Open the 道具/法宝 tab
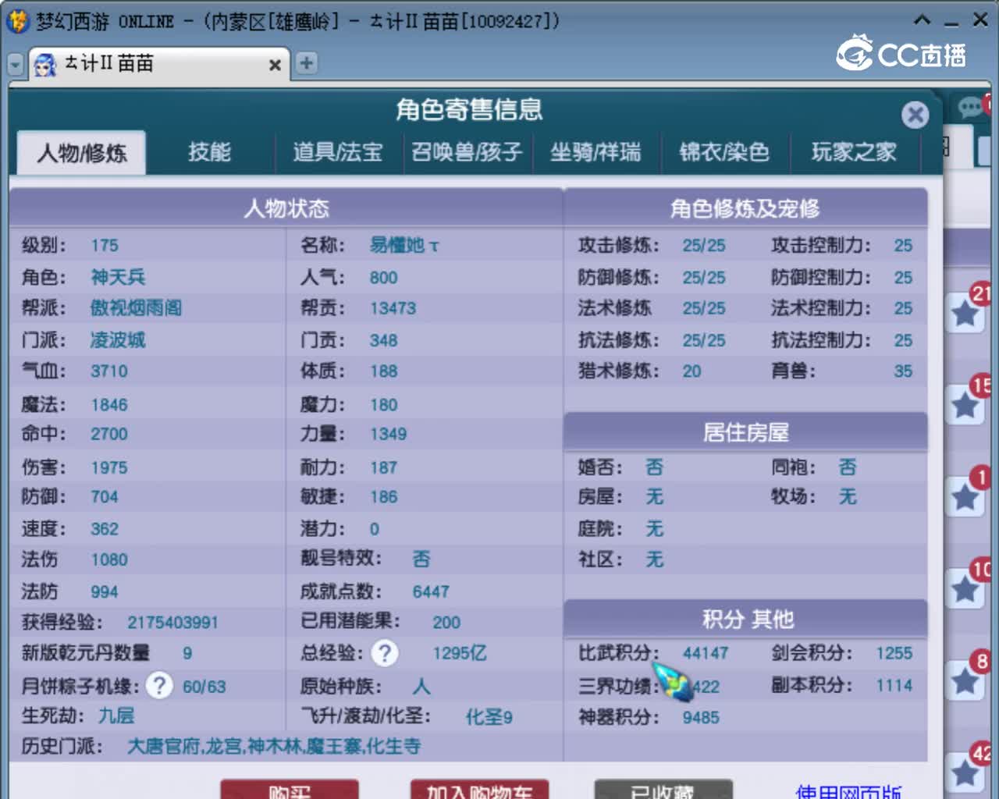The width and height of the screenshot is (999, 799). coord(338,152)
